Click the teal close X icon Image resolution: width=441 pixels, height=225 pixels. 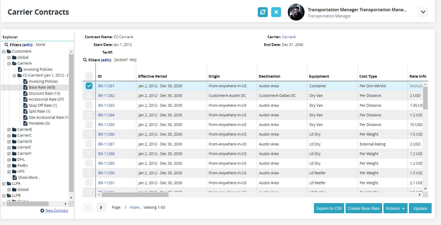tap(276, 12)
